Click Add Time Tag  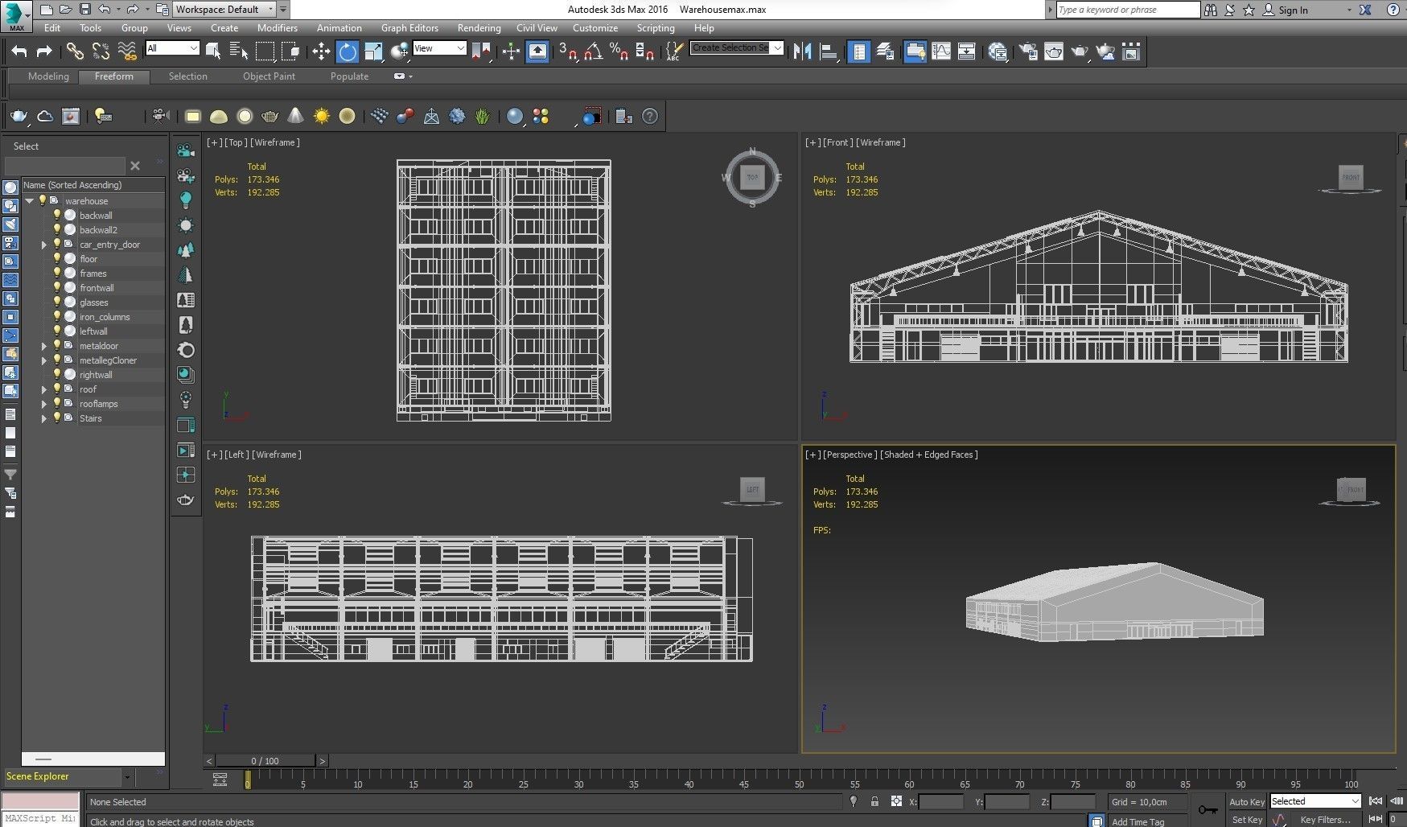pos(1138,821)
